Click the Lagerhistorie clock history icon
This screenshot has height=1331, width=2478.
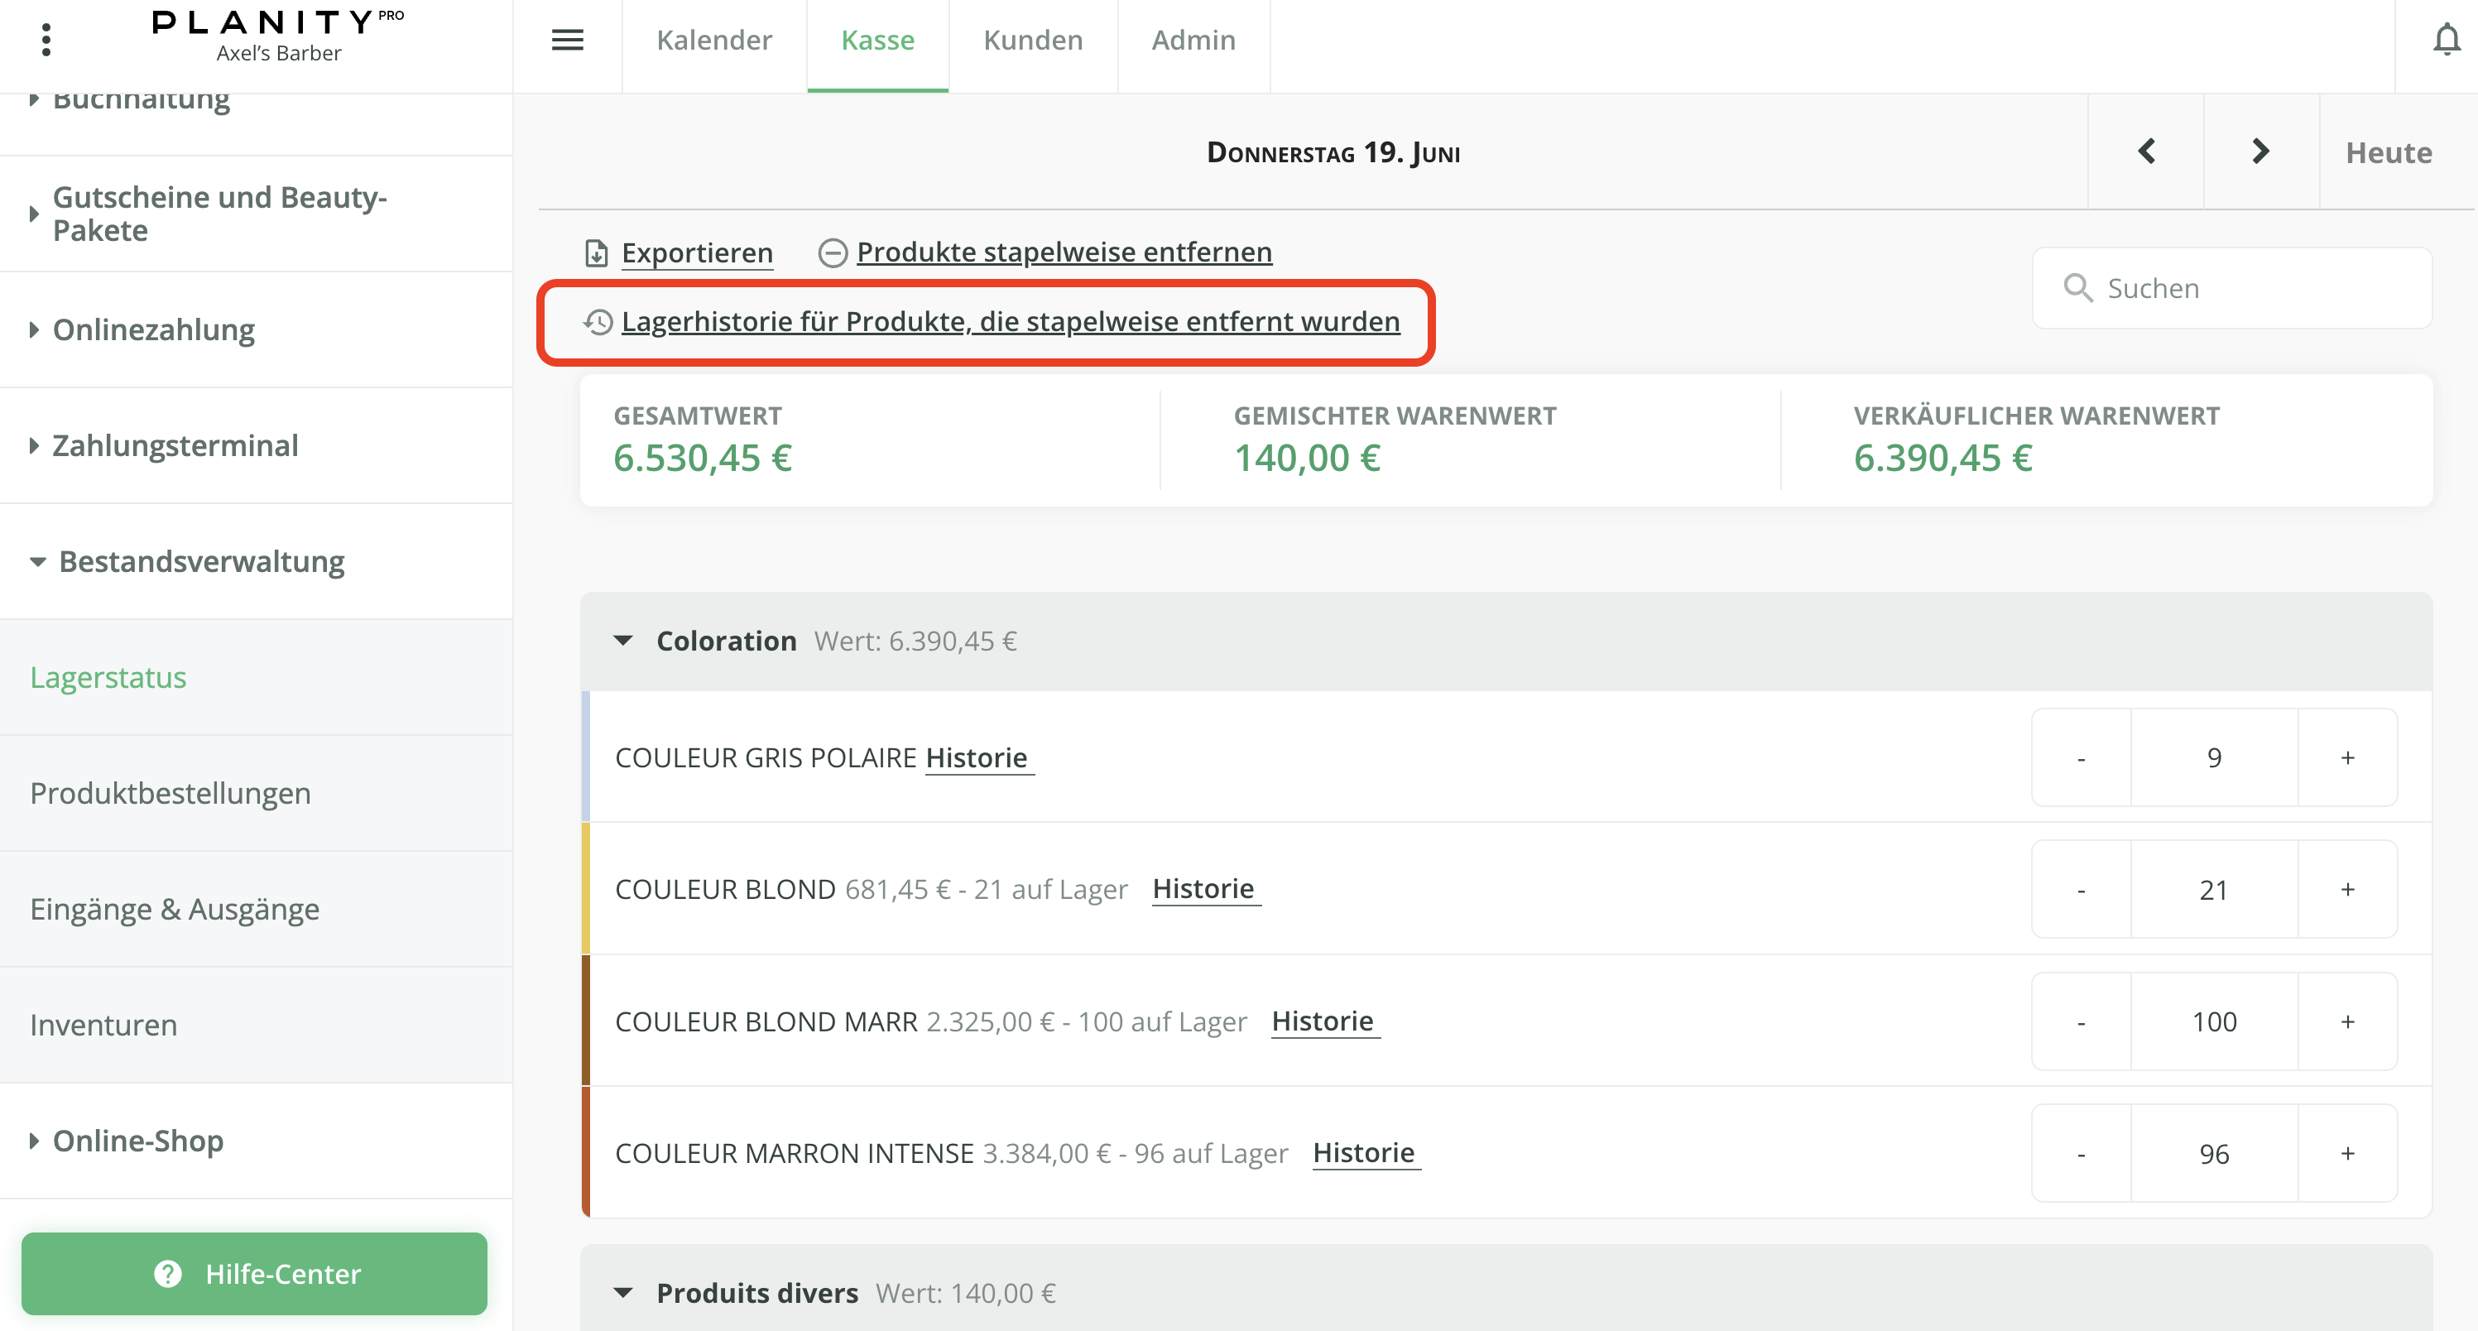click(598, 322)
